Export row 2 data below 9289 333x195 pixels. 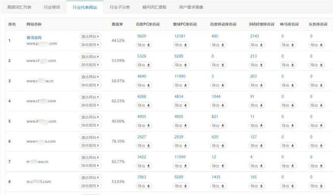tap(181, 65)
